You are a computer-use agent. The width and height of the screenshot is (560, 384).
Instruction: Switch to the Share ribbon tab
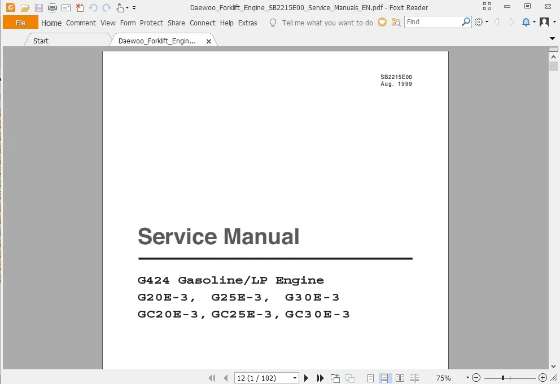(176, 23)
